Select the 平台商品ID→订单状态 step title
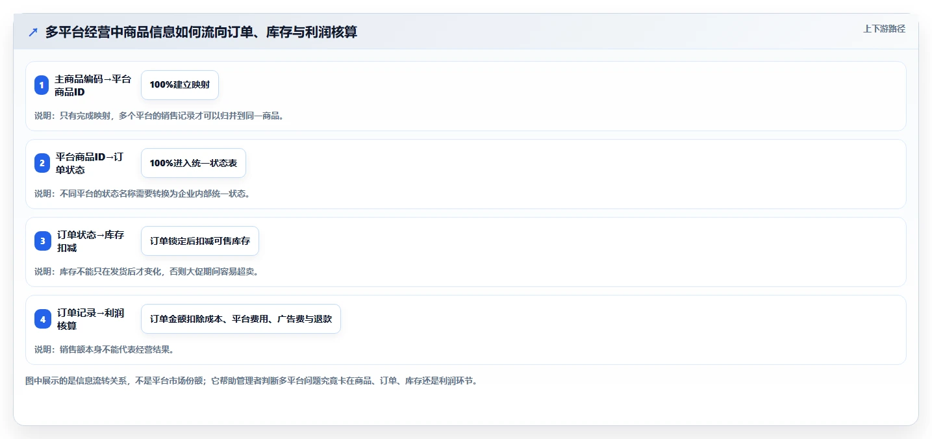The width and height of the screenshot is (932, 439). tap(90, 163)
